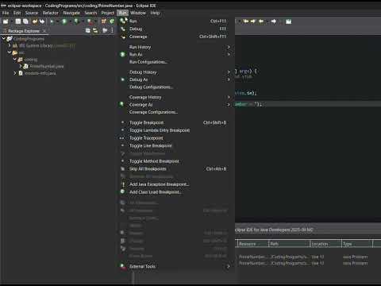Open the Navigate menu
The image size is (381, 286).
[x=71, y=13]
